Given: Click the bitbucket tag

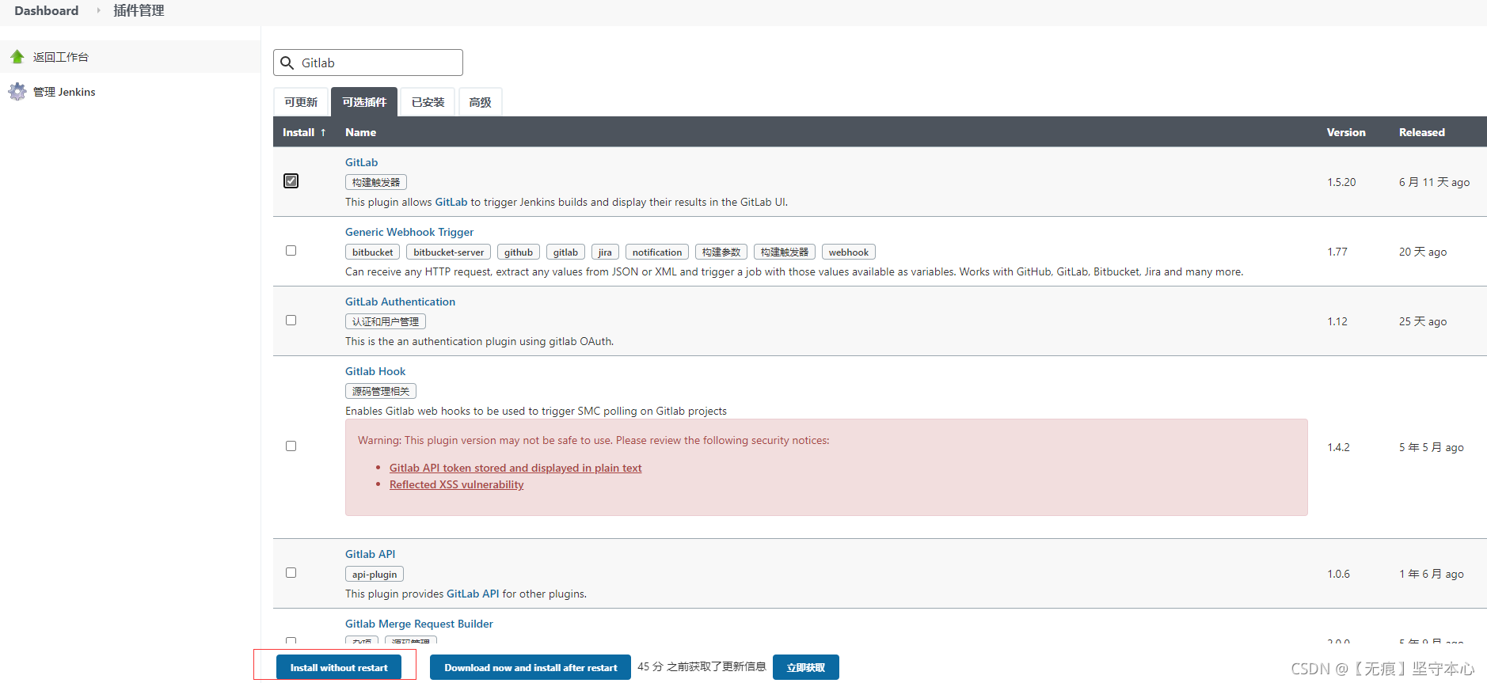Looking at the screenshot, I should pyautogui.click(x=372, y=252).
